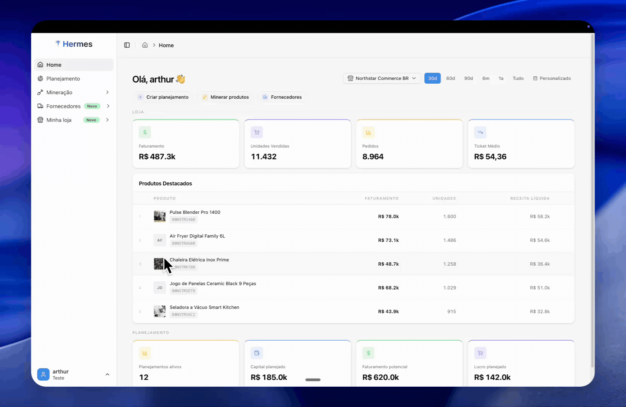
Task: Open Minha loja in the sidebar
Action: 59,120
